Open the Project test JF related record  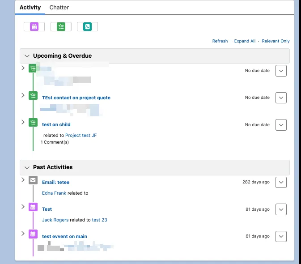point(81,136)
